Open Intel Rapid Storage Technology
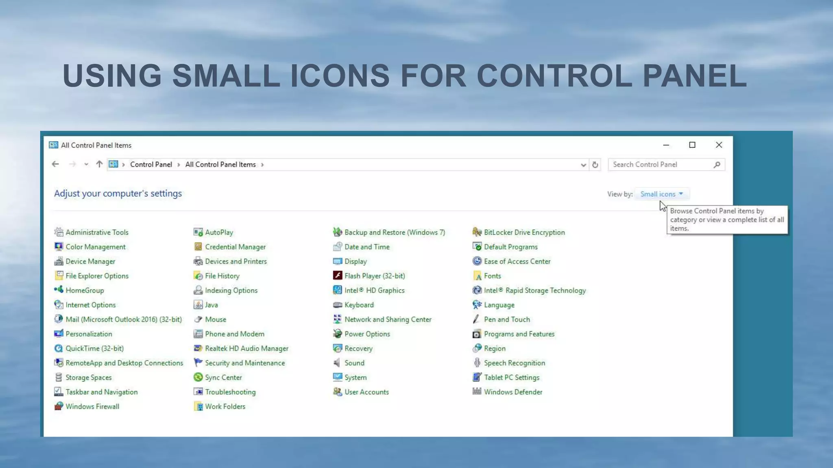833x468 pixels. pyautogui.click(x=530, y=290)
